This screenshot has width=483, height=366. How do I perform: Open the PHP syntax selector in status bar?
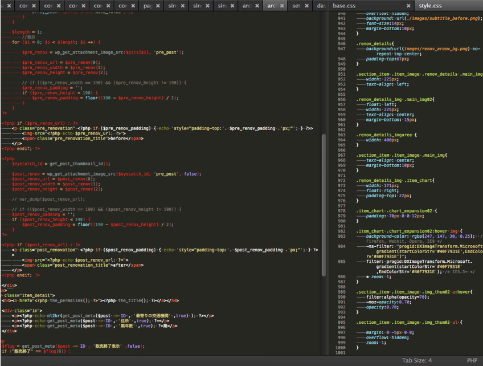tap(472, 360)
